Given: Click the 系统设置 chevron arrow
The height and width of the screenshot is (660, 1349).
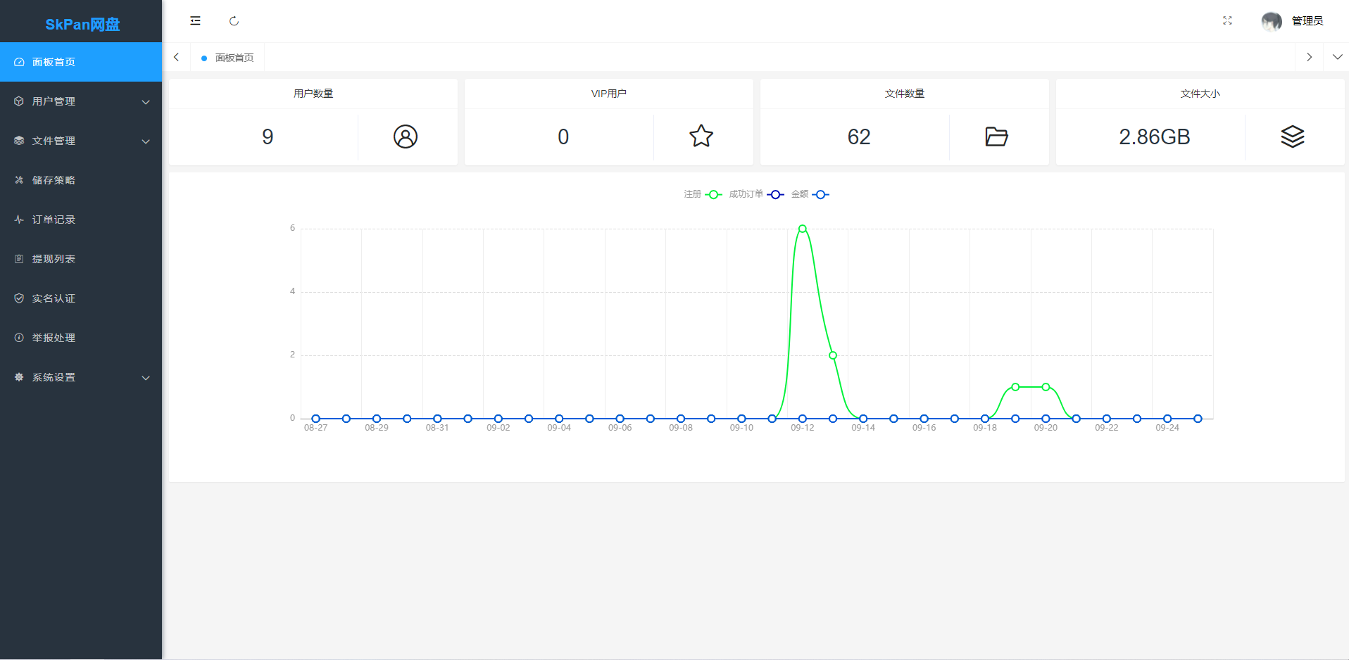Looking at the screenshot, I should pyautogui.click(x=146, y=378).
